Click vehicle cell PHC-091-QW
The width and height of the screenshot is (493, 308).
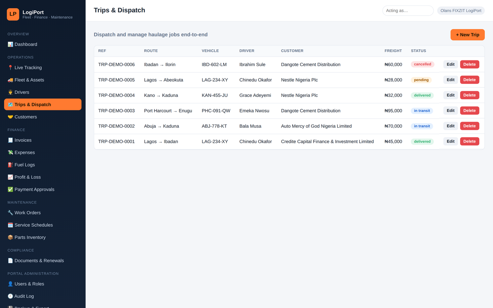(216, 110)
